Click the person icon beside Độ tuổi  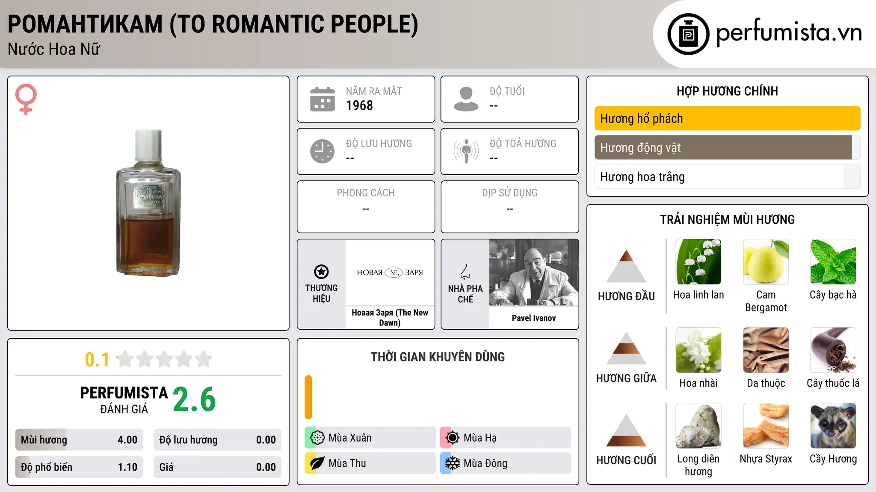466,99
